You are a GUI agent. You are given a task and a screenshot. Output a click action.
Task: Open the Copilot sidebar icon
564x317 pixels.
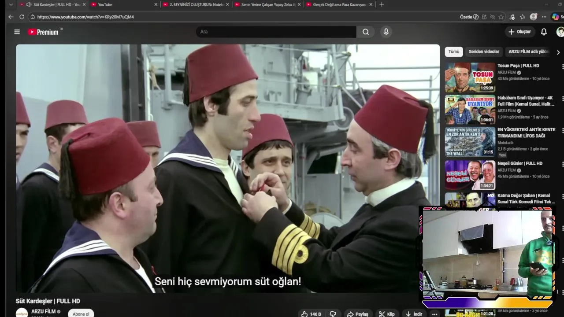(556, 17)
